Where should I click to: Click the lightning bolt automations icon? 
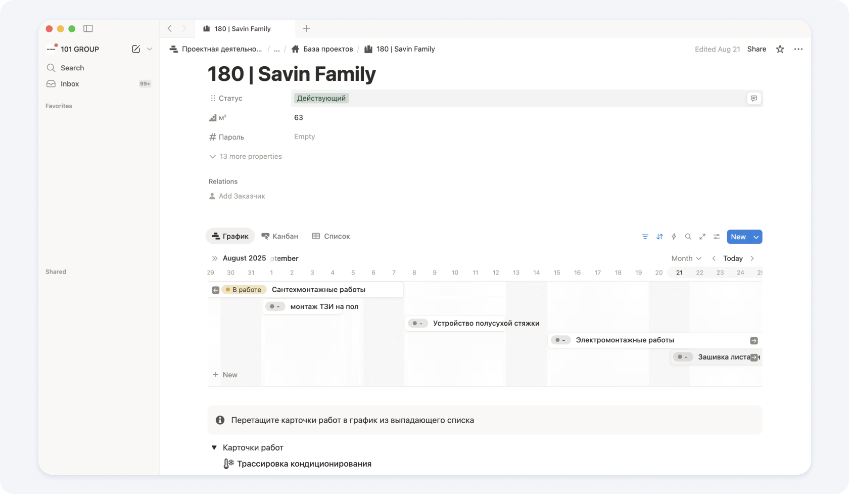click(x=674, y=237)
